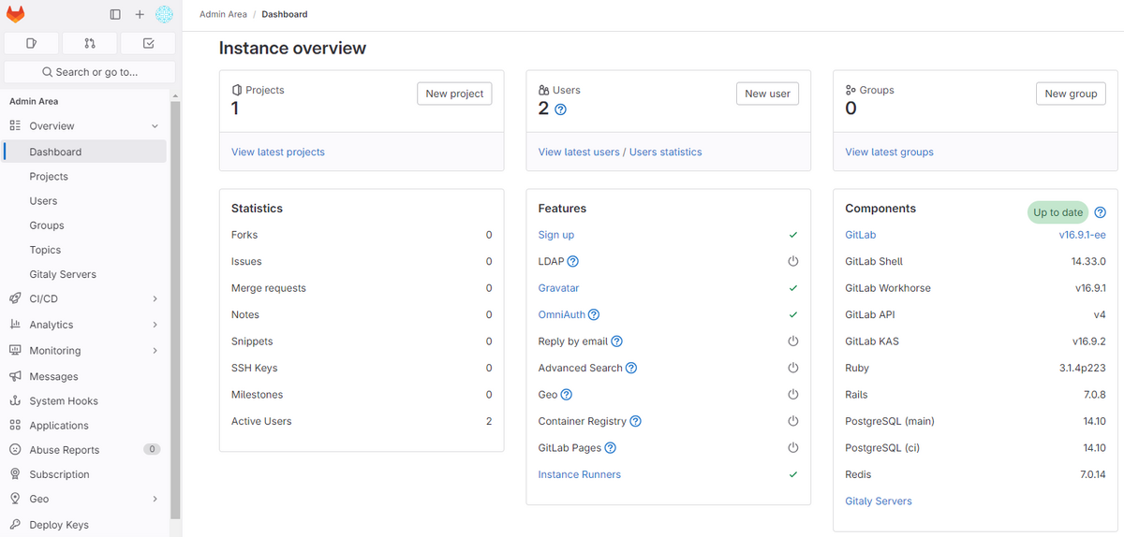Click help icon next to LDAP
This screenshot has height=537, width=1124.
click(x=573, y=262)
